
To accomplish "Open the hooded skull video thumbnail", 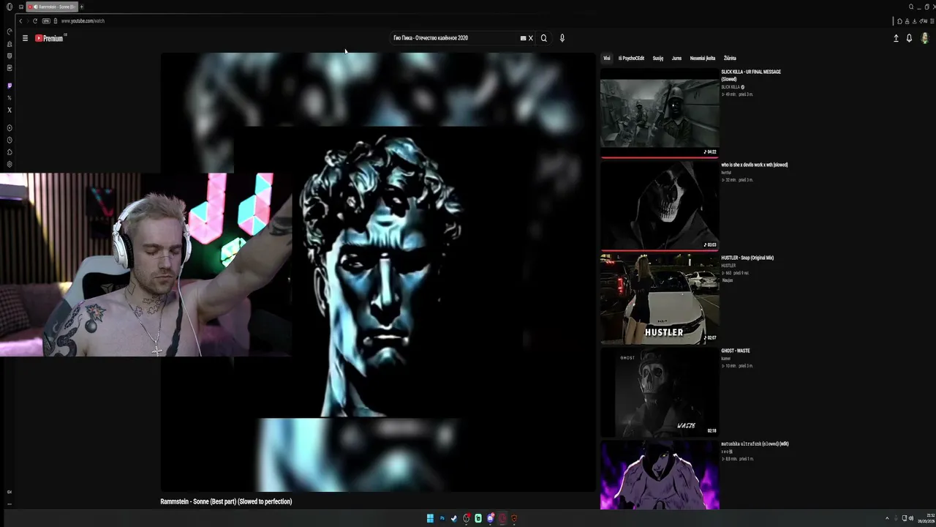I will pos(660,206).
